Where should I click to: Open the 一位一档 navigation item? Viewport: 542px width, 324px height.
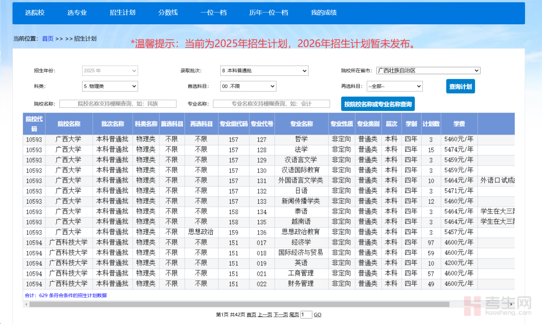click(x=214, y=13)
